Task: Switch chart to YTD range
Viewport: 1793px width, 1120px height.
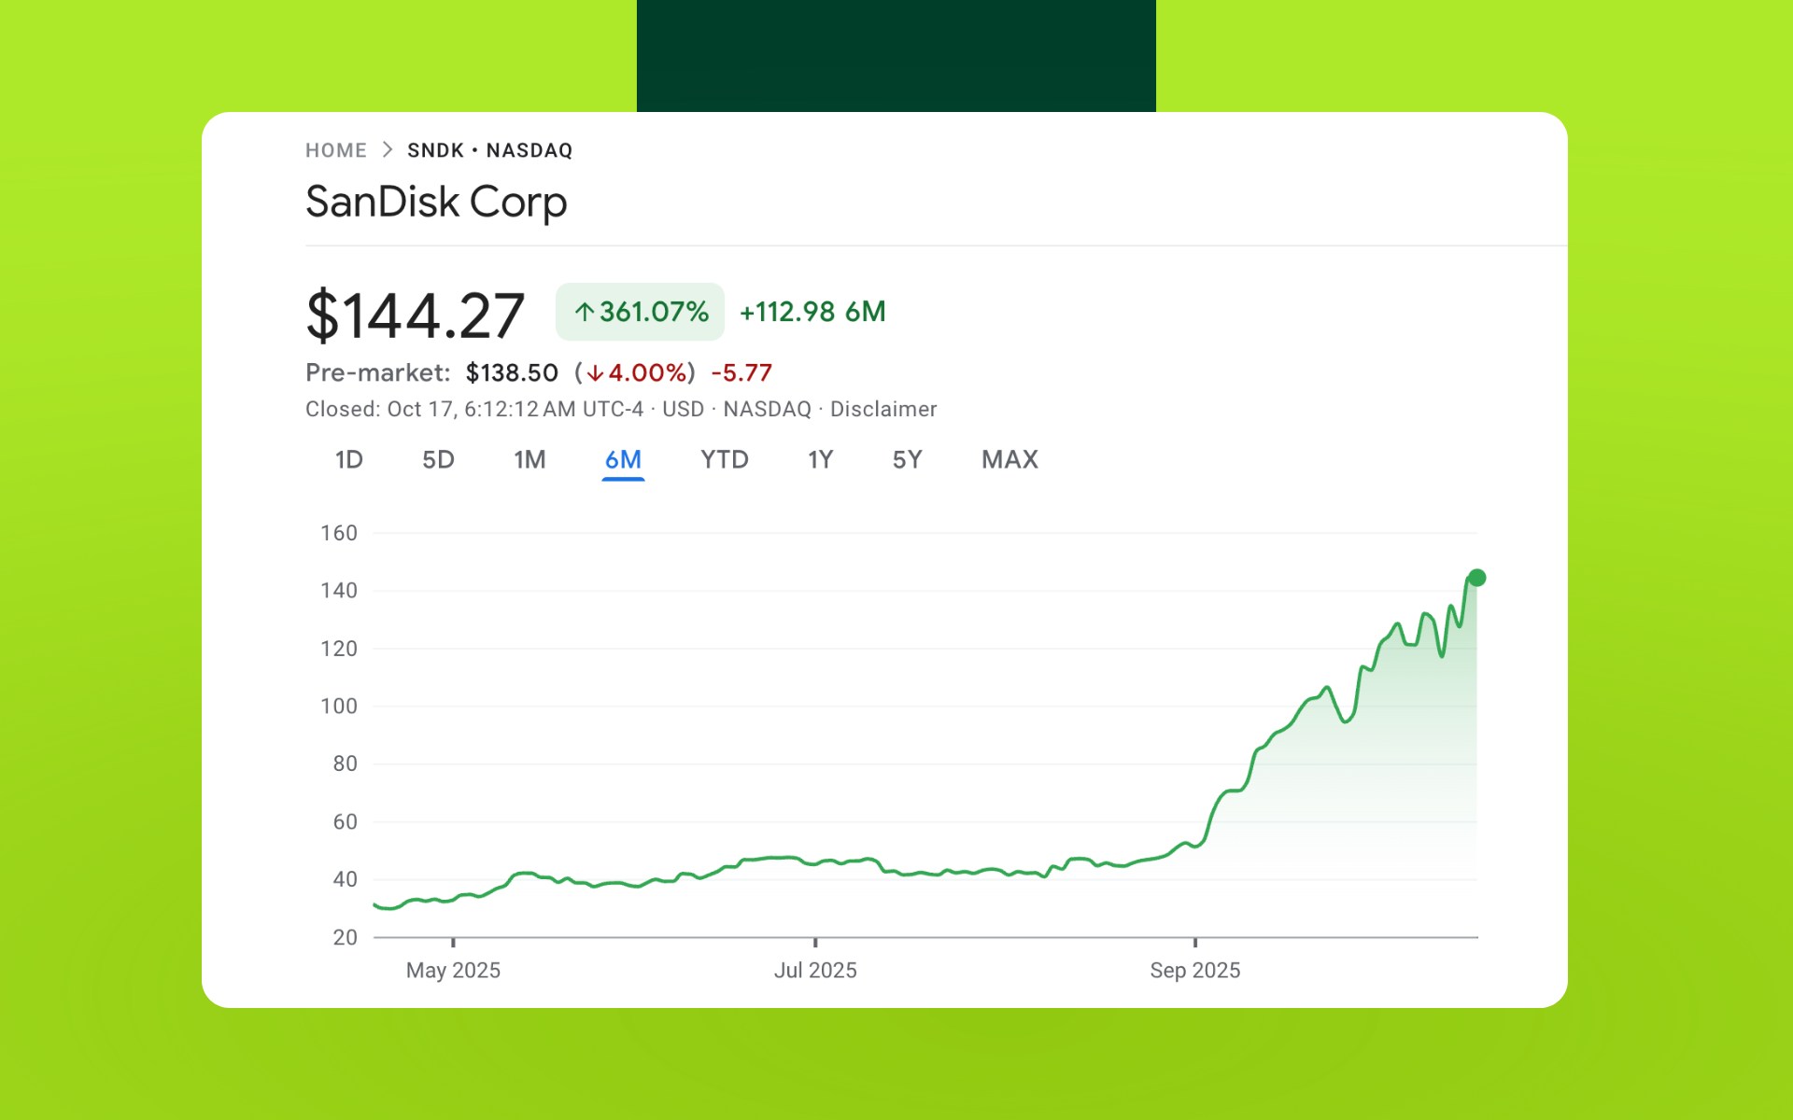Action: pyautogui.click(x=724, y=459)
